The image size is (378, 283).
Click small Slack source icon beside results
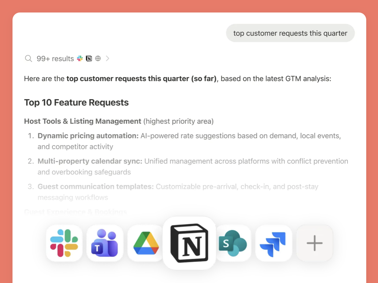pos(80,58)
